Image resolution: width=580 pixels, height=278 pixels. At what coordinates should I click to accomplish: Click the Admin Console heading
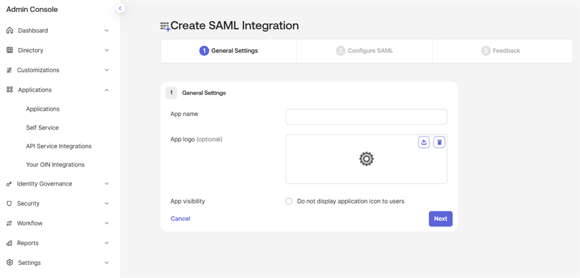[32, 10]
